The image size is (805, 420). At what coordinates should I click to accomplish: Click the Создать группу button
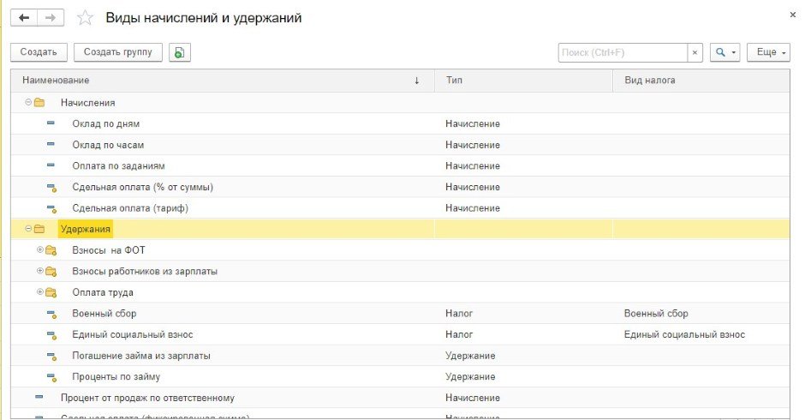(118, 52)
